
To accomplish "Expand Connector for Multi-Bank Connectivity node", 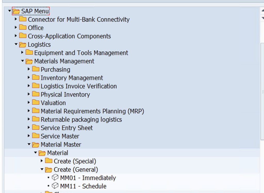I will pyautogui.click(x=16, y=19).
